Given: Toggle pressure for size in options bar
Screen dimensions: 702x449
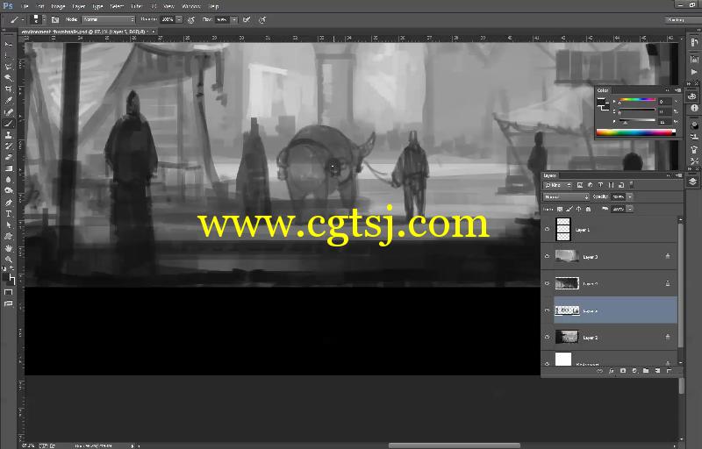Looking at the screenshot, I should pyautogui.click(x=262, y=19).
